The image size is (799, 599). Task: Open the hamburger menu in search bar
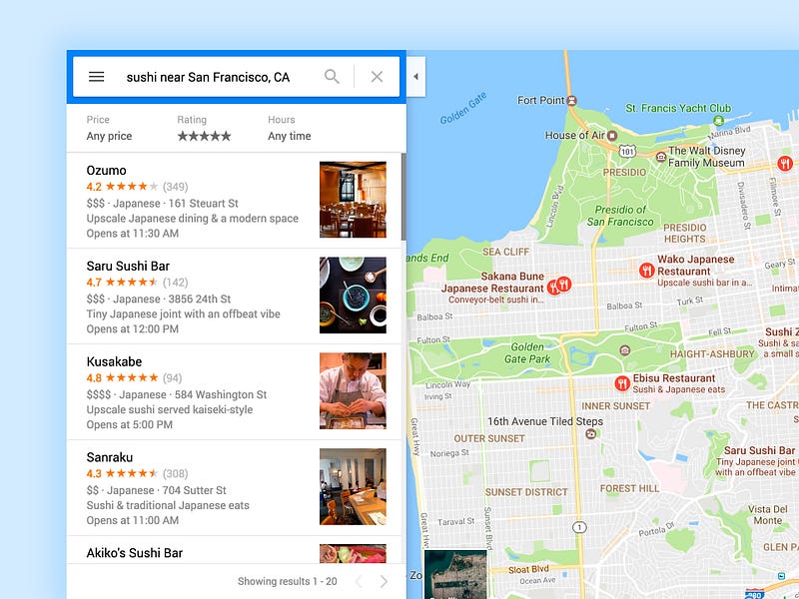[96, 77]
